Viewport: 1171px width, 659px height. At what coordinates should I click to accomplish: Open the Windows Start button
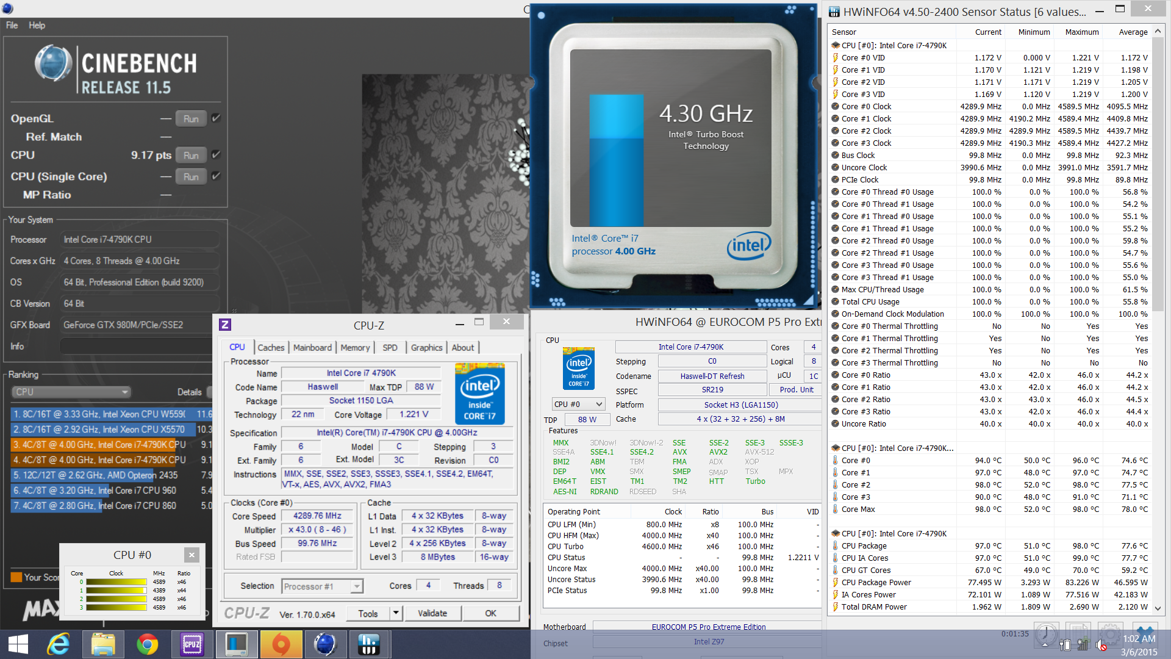click(18, 644)
